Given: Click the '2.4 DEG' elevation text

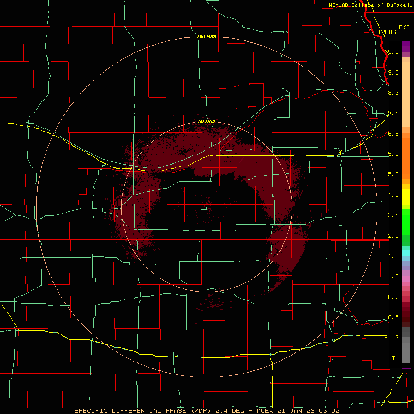Looking at the screenshot, I should [x=229, y=411].
